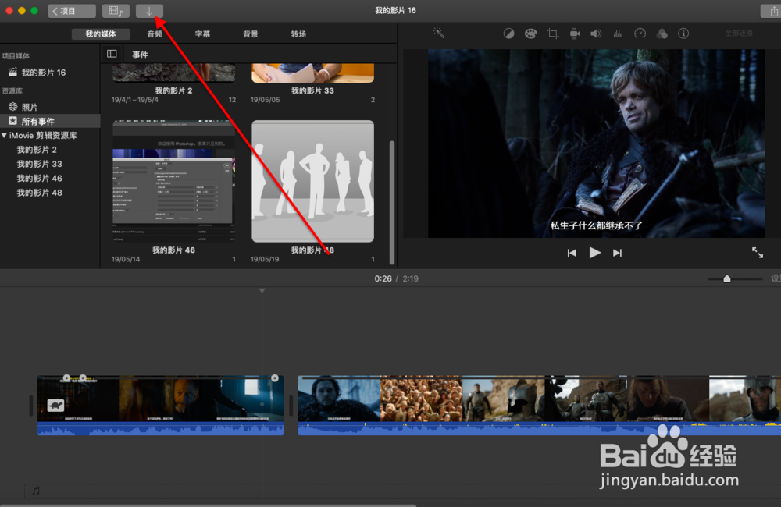Switch to the 背景 tab
The height and width of the screenshot is (507, 781).
pyautogui.click(x=251, y=34)
